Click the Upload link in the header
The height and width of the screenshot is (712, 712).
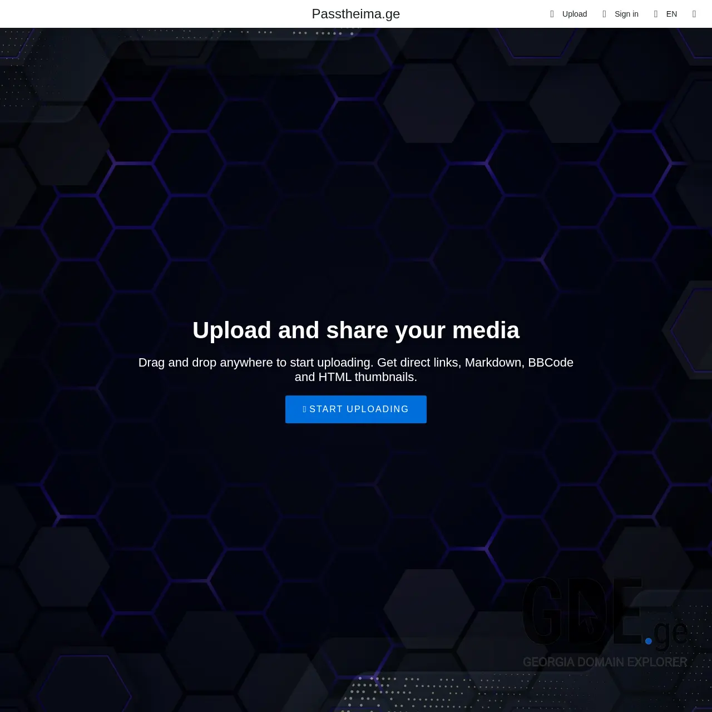click(x=574, y=14)
